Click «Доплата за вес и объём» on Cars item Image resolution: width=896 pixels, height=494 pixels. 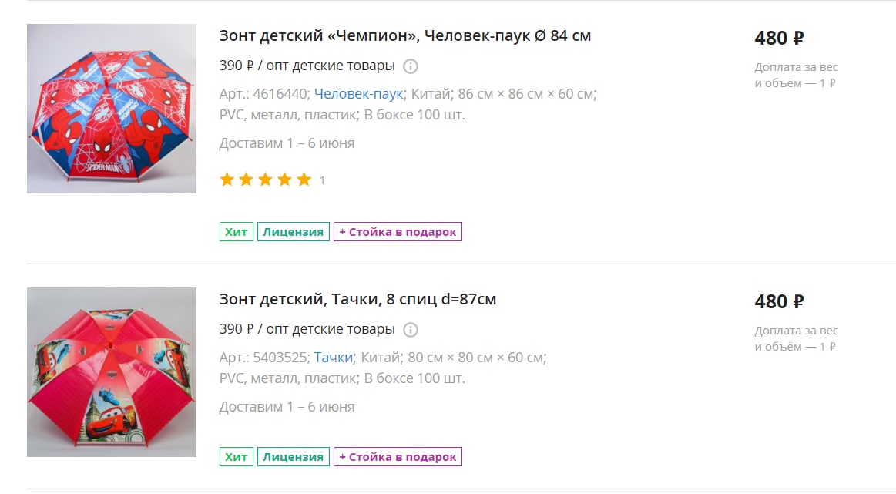(796, 338)
